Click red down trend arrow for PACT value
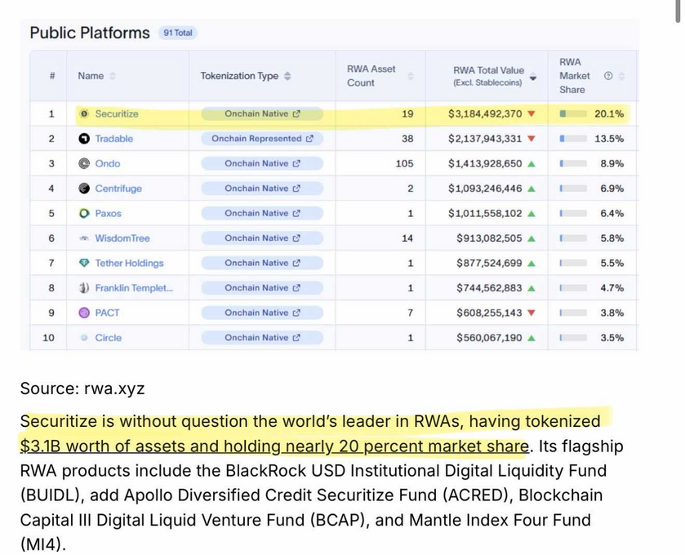 point(532,313)
